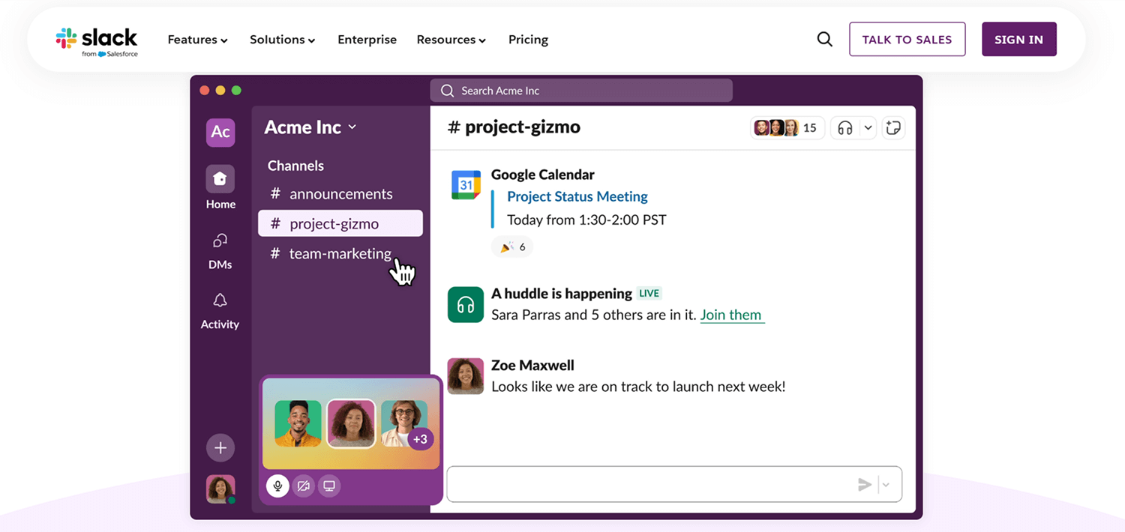Mute microphone in huddle panel
1125x532 pixels.
[x=277, y=486]
